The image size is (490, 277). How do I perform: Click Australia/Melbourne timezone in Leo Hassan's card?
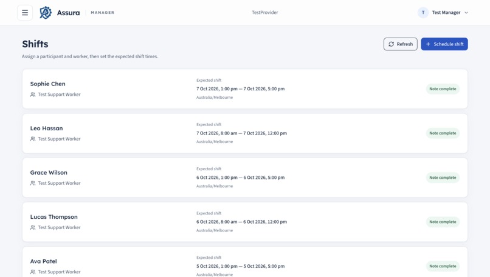coord(215,142)
